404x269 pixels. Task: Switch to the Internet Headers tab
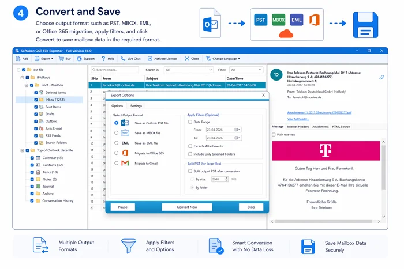click(298, 127)
